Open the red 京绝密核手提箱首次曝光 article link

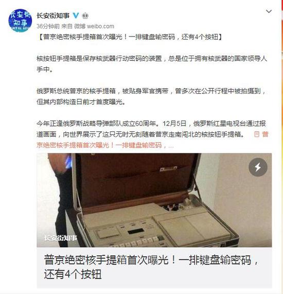[99, 145]
